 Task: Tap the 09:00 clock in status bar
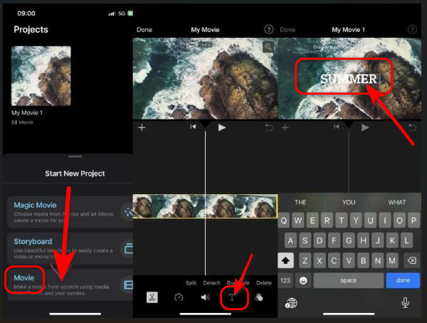point(26,14)
